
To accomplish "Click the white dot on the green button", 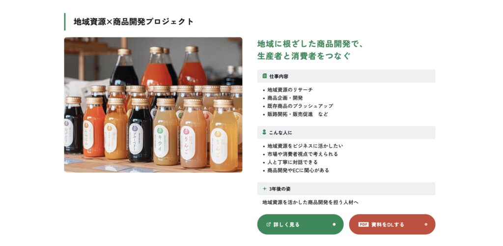I will pos(334,224).
